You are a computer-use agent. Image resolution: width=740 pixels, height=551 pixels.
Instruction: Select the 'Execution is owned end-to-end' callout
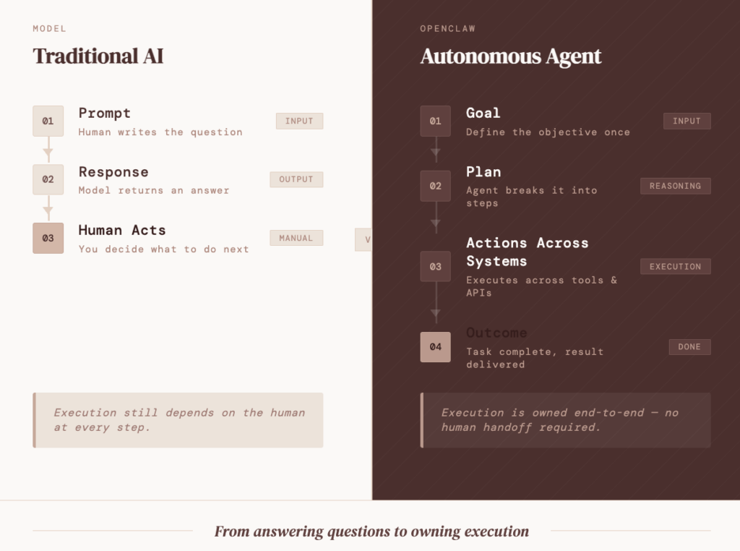[566, 419]
